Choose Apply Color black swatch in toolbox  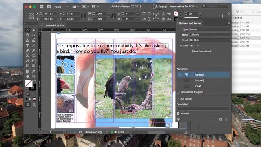tap(27, 99)
